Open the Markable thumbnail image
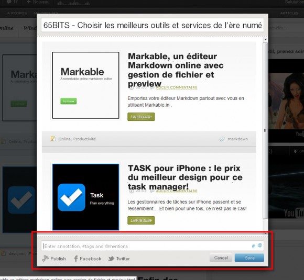 [x=85, y=85]
